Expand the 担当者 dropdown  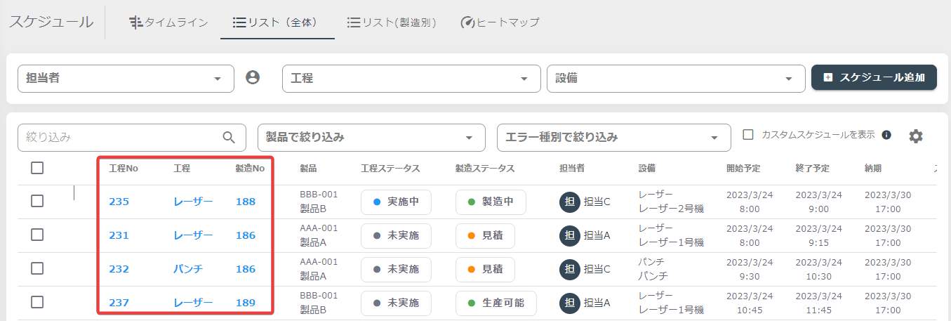click(x=126, y=79)
